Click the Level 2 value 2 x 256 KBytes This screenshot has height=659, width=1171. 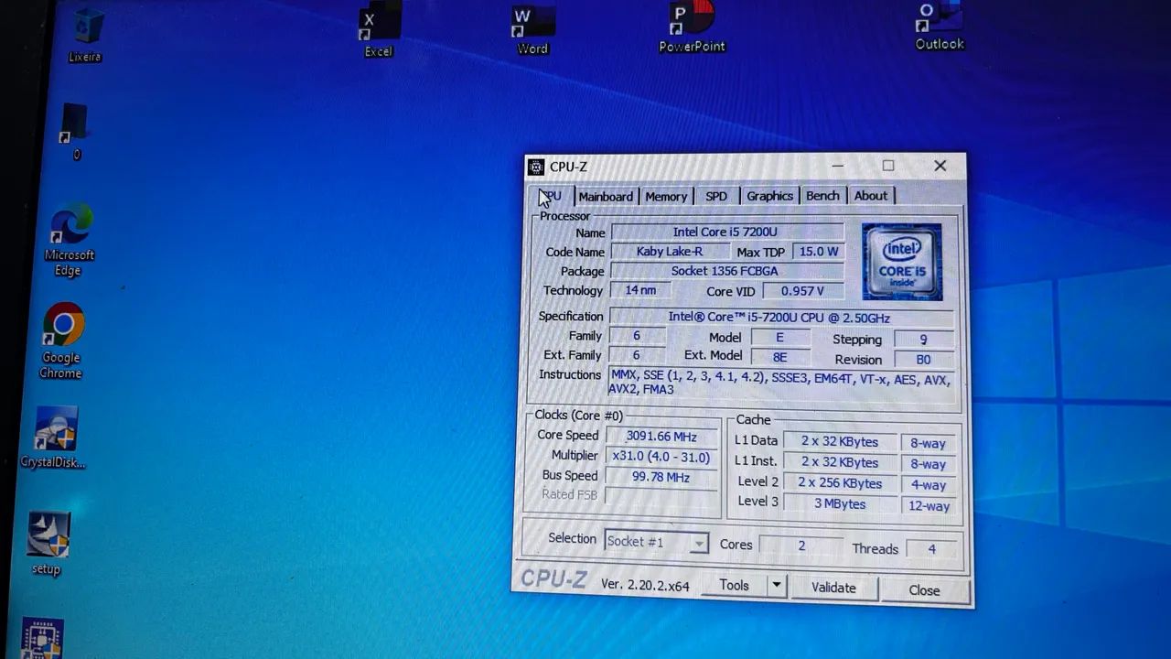pyautogui.click(x=840, y=483)
